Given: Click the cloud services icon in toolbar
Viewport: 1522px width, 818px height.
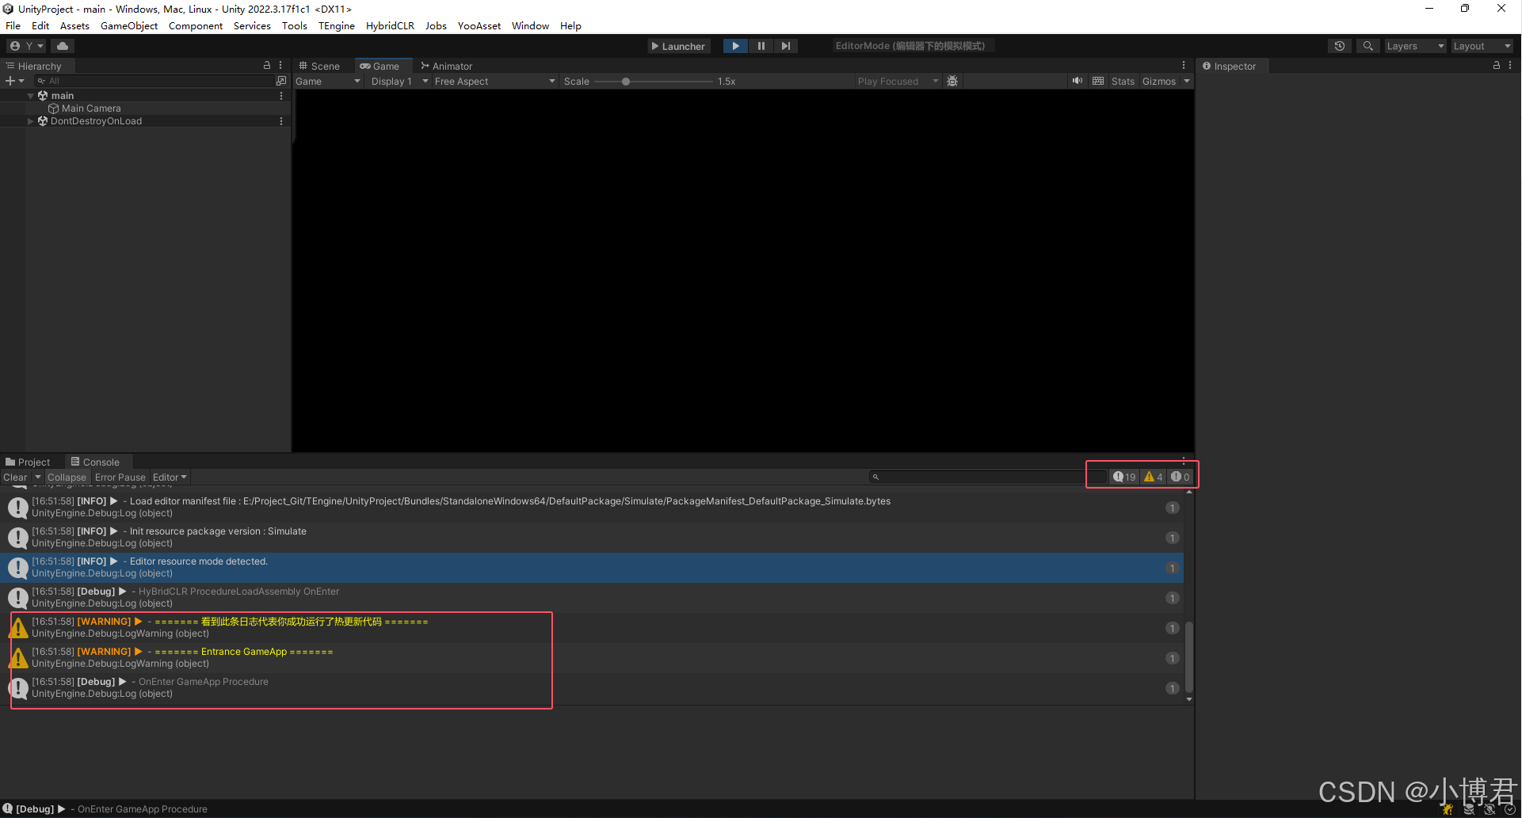Looking at the screenshot, I should click(x=63, y=45).
